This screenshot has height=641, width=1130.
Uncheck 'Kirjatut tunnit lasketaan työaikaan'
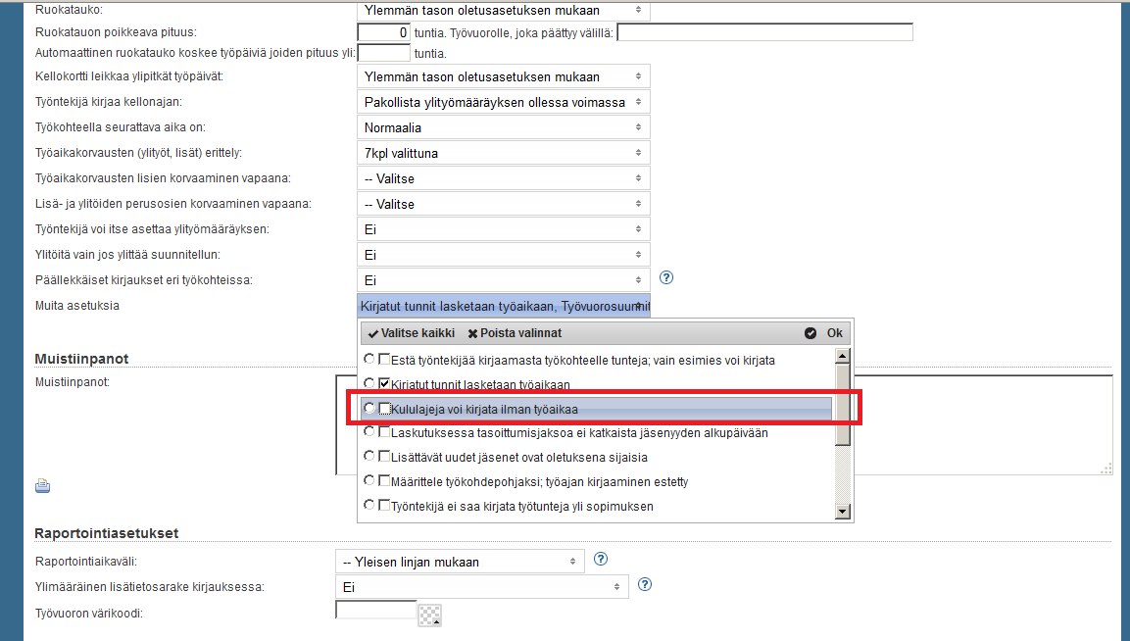click(385, 384)
